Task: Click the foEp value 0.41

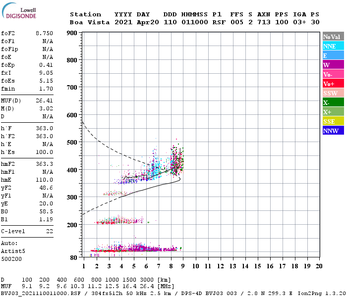Action: click(x=46, y=65)
